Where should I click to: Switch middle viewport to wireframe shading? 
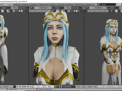[72, 11]
